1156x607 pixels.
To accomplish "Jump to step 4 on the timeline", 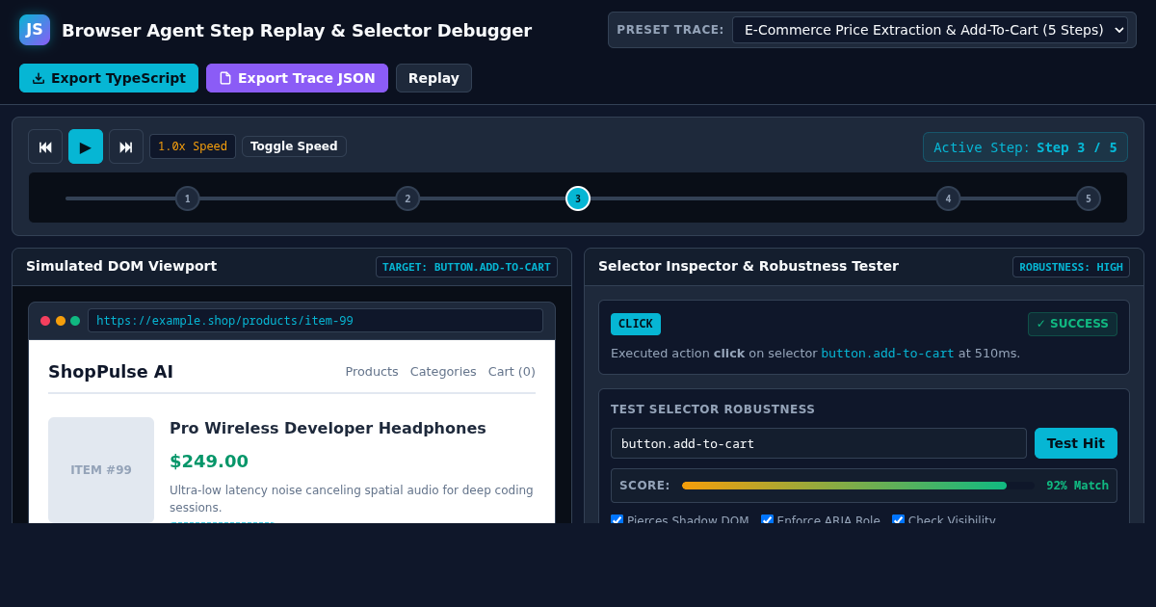I will (948, 198).
